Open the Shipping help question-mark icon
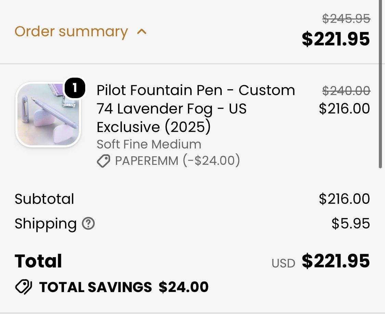This screenshot has height=315, width=385. [88, 223]
